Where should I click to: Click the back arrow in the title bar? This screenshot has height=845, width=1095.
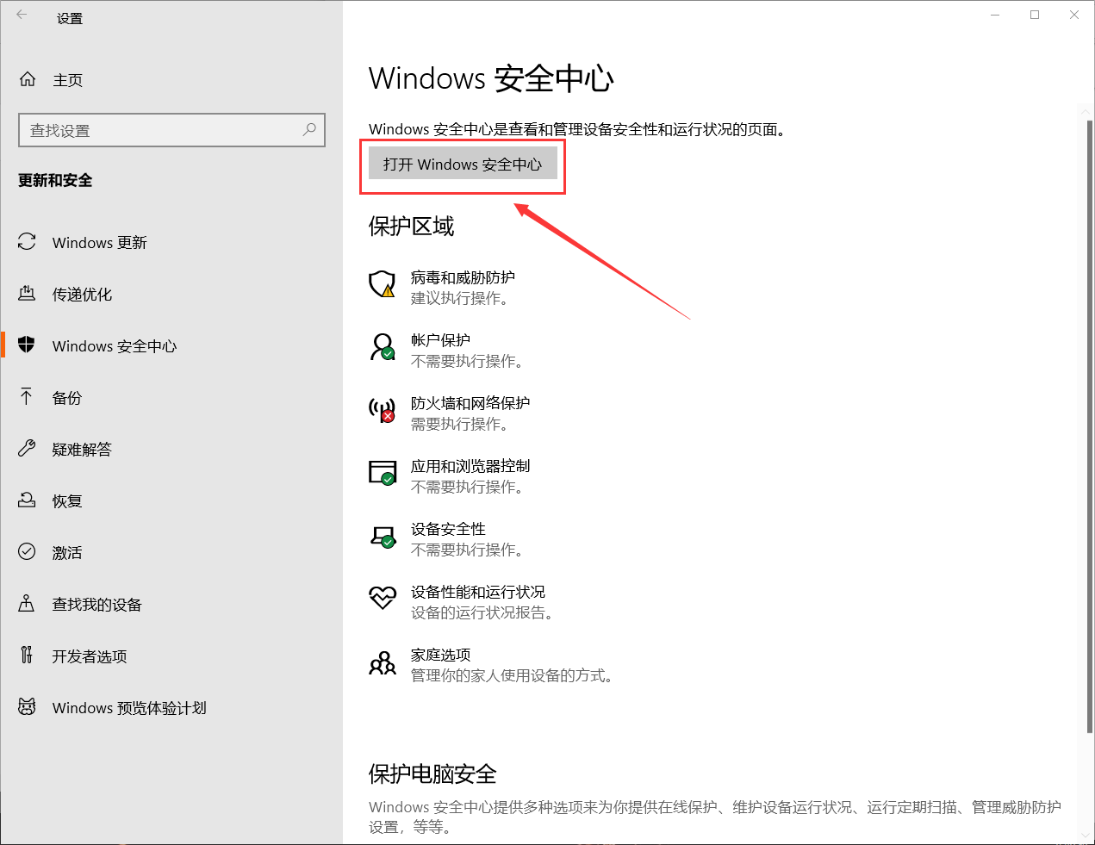22,16
